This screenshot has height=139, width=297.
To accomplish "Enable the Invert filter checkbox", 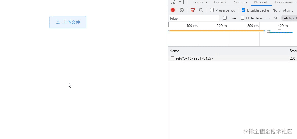I will pyautogui.click(x=225, y=18).
